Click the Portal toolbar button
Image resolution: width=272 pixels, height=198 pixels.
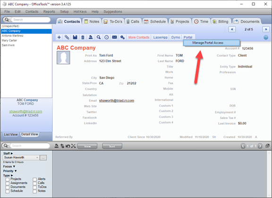[x=188, y=37]
